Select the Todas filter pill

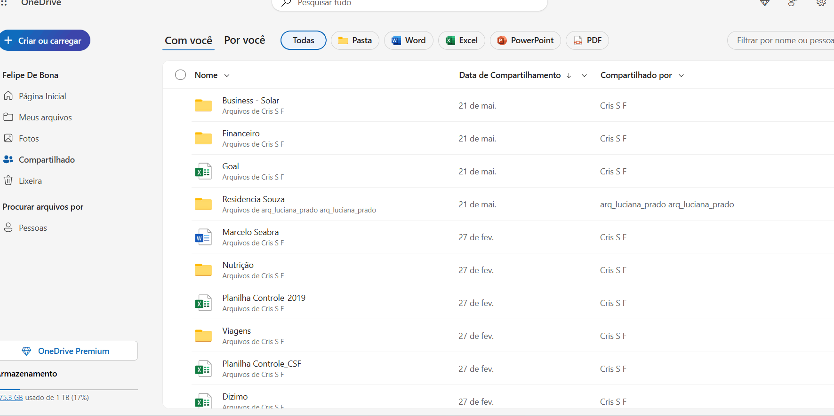(304, 40)
